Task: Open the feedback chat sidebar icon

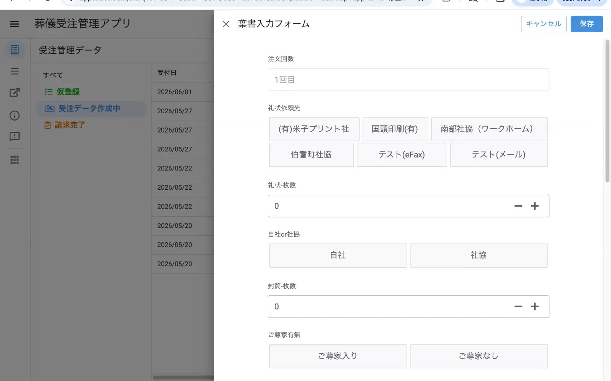Action: [15, 137]
